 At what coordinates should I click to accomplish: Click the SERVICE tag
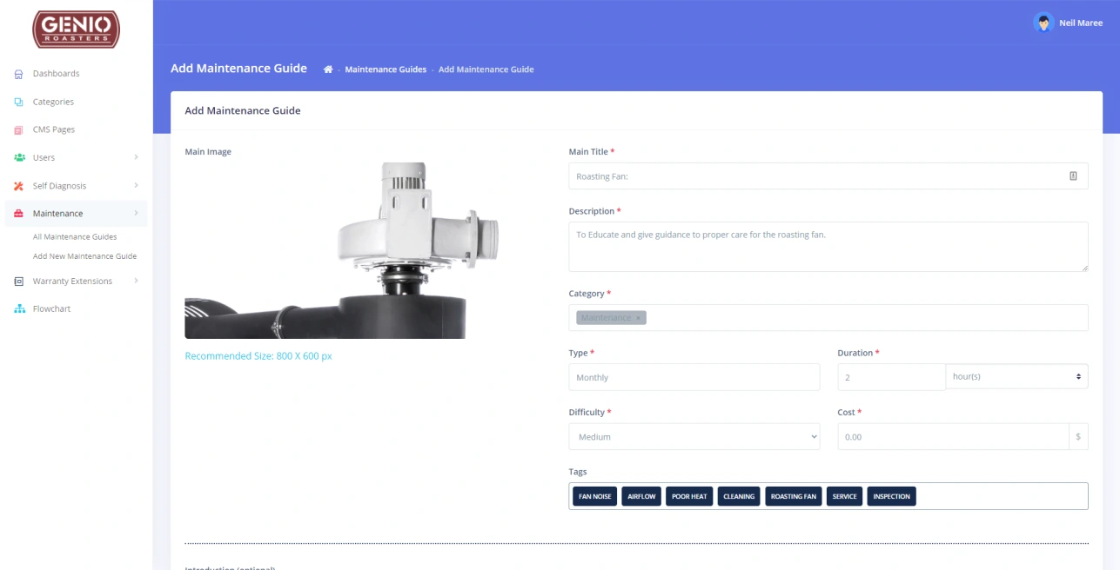coord(844,496)
